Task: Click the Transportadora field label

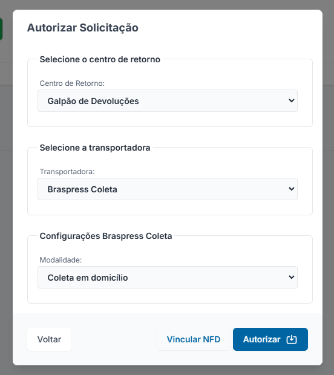Action: coord(67,172)
